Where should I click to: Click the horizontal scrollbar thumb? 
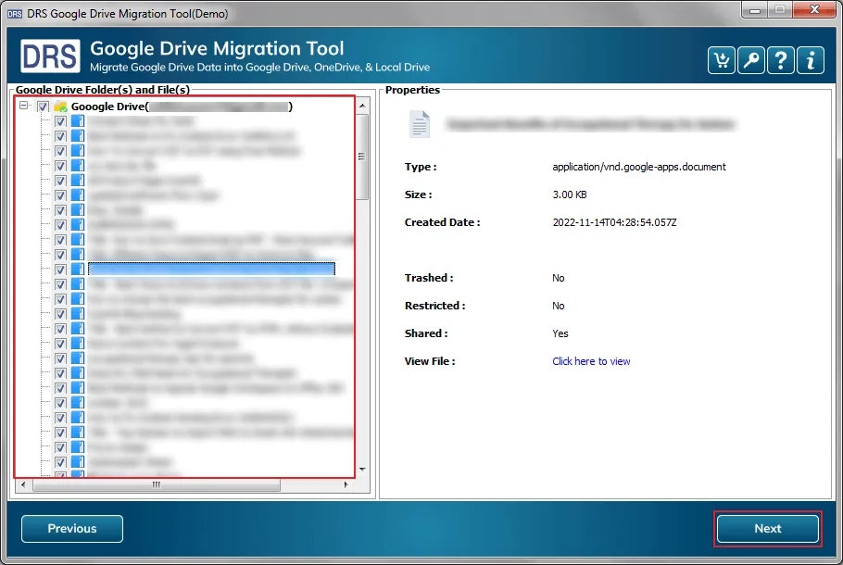(x=157, y=485)
